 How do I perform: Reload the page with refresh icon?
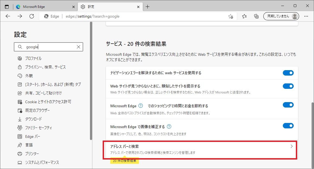click(32, 16)
